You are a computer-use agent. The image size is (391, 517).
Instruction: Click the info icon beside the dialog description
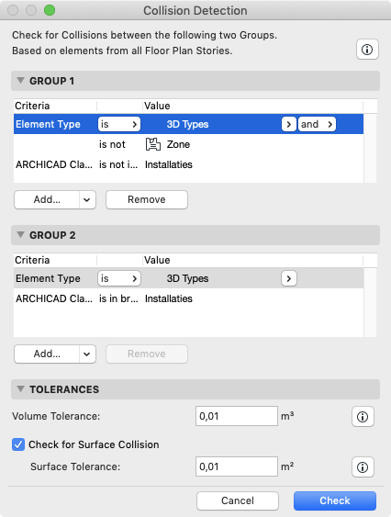point(367,50)
